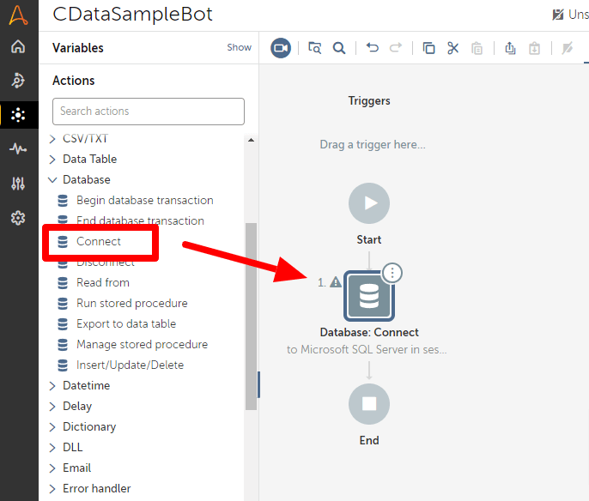The image size is (589, 501).
Task: Click the copy icon in toolbar
Action: [429, 48]
